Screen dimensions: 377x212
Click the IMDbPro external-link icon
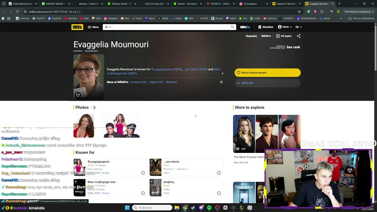[x=221, y=82]
